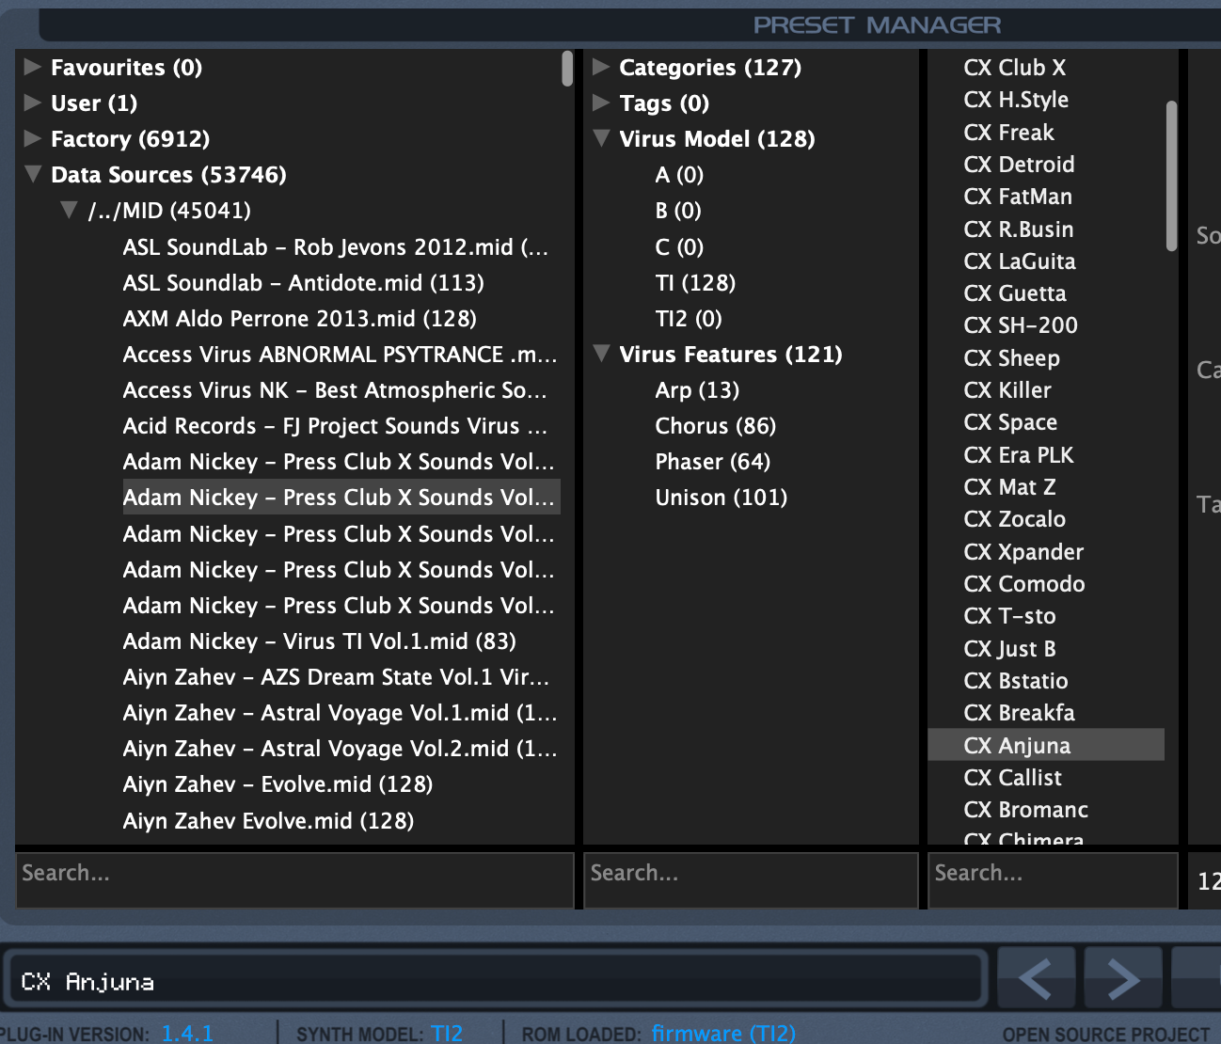
Task: Filter by Virus Model A (0)
Action: pos(679,174)
